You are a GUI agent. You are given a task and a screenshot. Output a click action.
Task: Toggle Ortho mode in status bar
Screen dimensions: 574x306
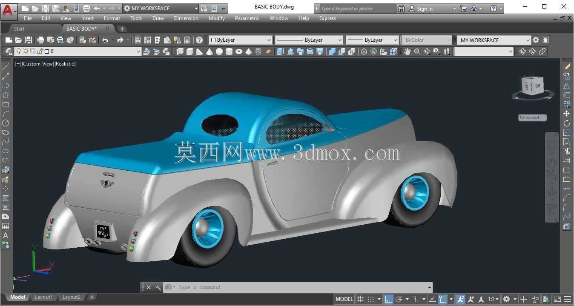click(x=388, y=299)
